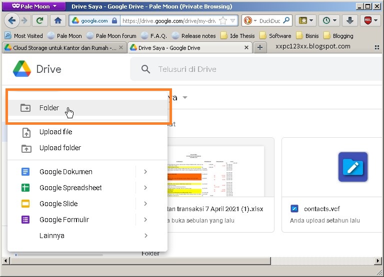Expand the Google Slide submenu arrow
The height and width of the screenshot is (277, 384).
tap(145, 204)
